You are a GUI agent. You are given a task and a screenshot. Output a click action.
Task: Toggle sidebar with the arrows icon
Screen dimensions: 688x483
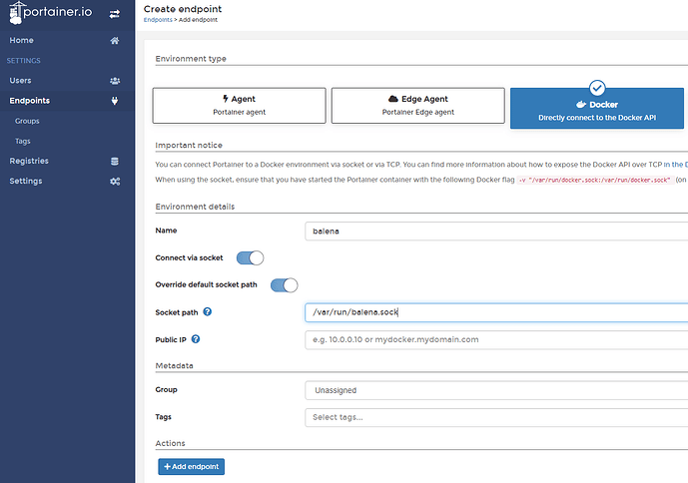(x=115, y=15)
